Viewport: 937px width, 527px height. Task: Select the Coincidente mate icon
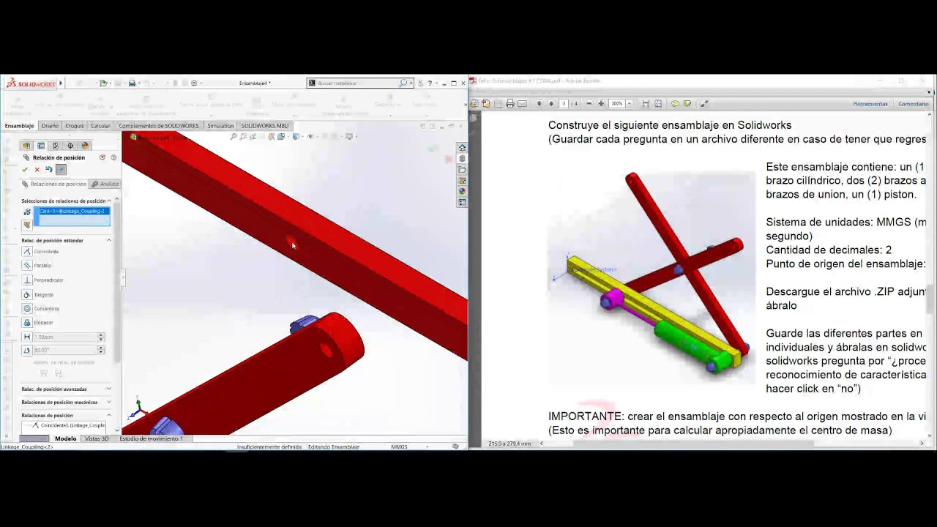[27, 251]
